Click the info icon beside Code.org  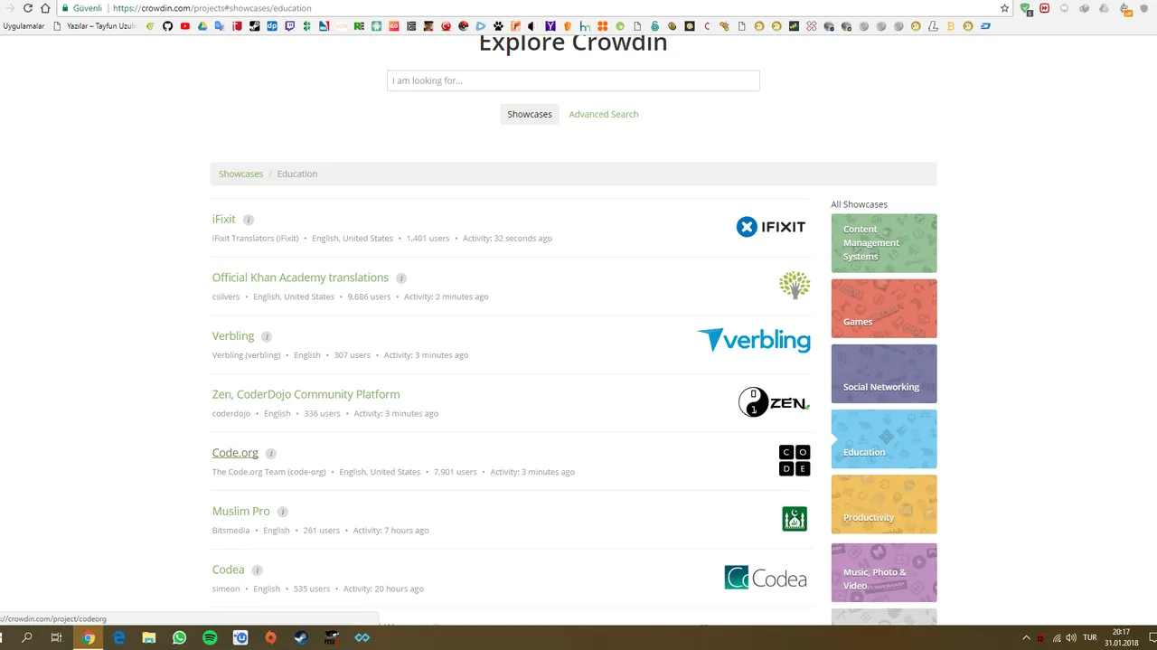(271, 454)
